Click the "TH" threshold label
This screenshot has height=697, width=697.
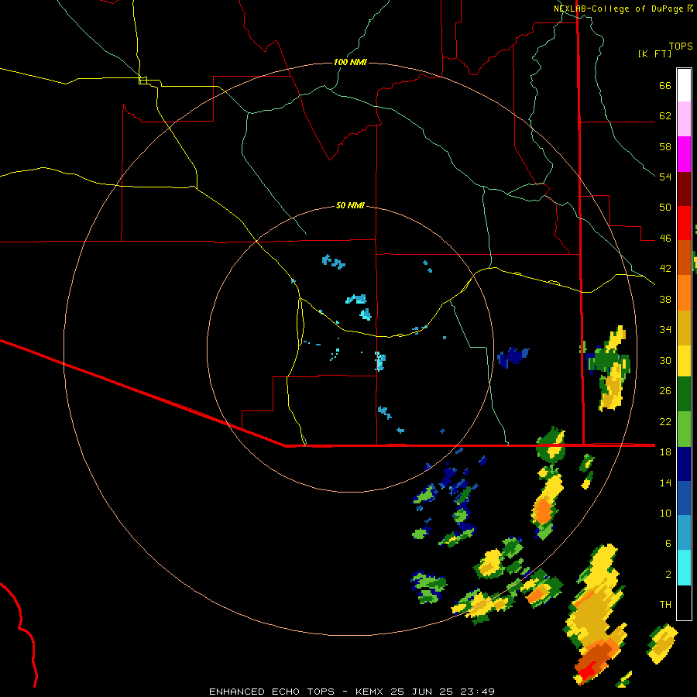665,604
